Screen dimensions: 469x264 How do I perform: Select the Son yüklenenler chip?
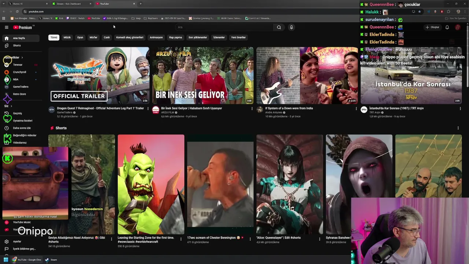tap(198, 37)
